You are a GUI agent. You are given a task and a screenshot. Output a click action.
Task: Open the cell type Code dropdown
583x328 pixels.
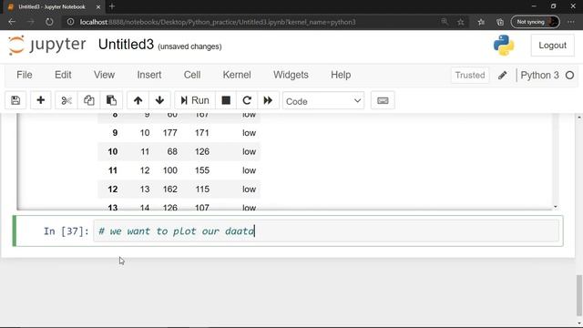coord(323,101)
